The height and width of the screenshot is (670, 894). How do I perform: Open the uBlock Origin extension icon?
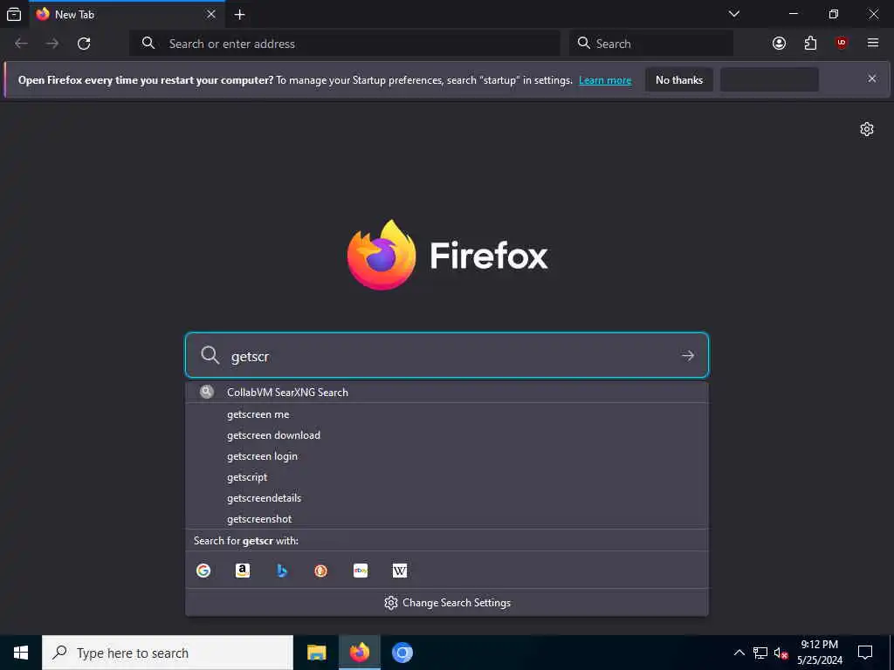tap(842, 44)
